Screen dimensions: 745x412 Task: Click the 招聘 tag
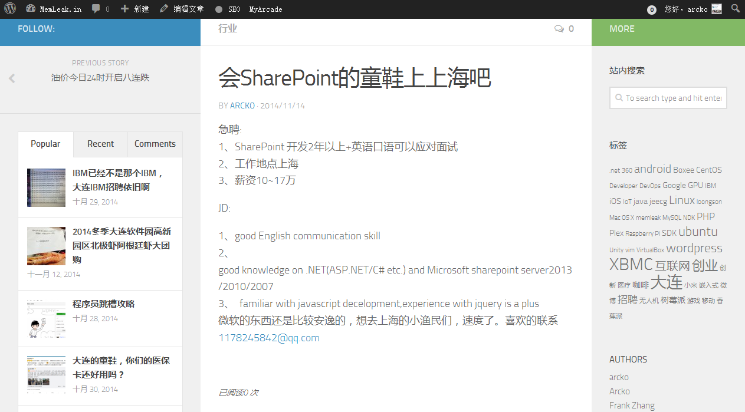628,299
